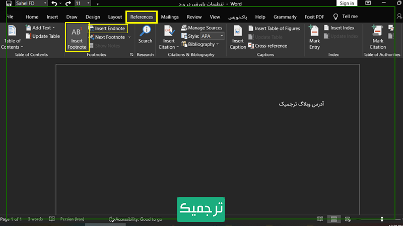Click the Persian (Iran) language indicator
The width and height of the screenshot is (403, 226).
(x=72, y=219)
